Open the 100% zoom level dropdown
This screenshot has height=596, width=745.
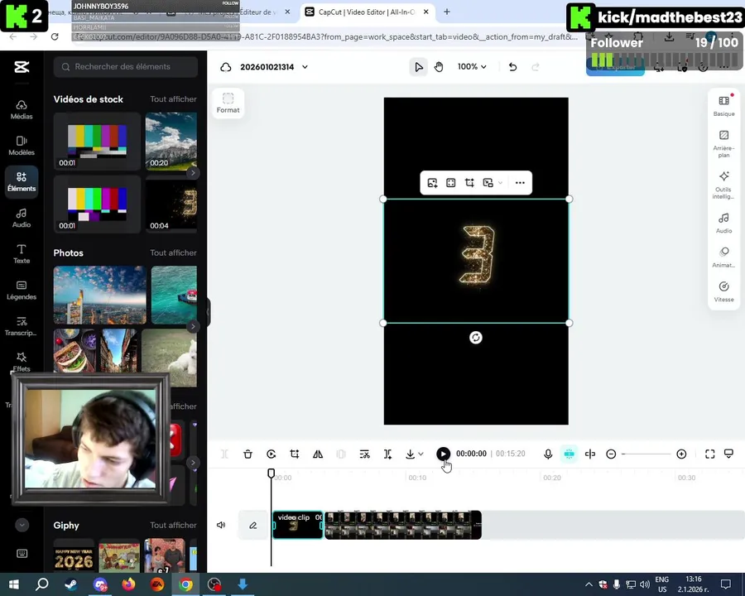coord(472,67)
